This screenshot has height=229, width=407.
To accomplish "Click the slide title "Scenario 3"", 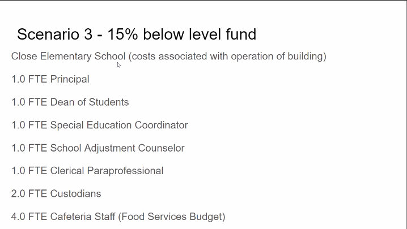I will click(x=54, y=34).
